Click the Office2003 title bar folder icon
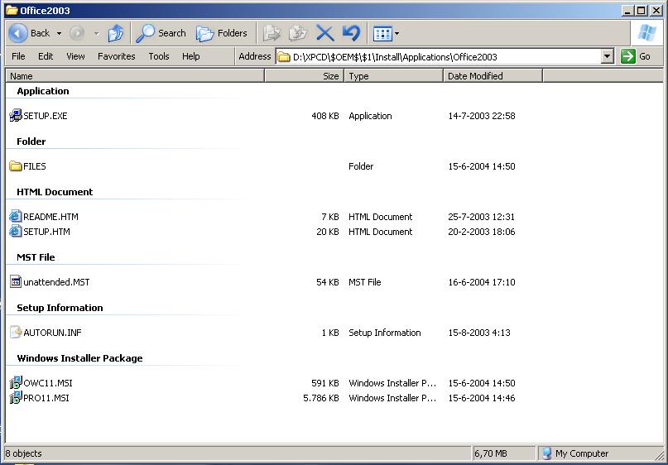 click(x=12, y=10)
